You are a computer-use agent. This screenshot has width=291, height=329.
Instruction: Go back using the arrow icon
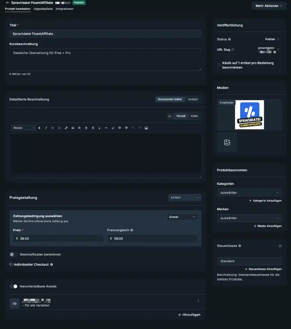click(x=7, y=3)
